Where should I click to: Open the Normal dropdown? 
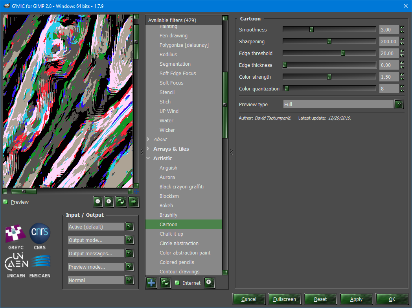[101, 280]
